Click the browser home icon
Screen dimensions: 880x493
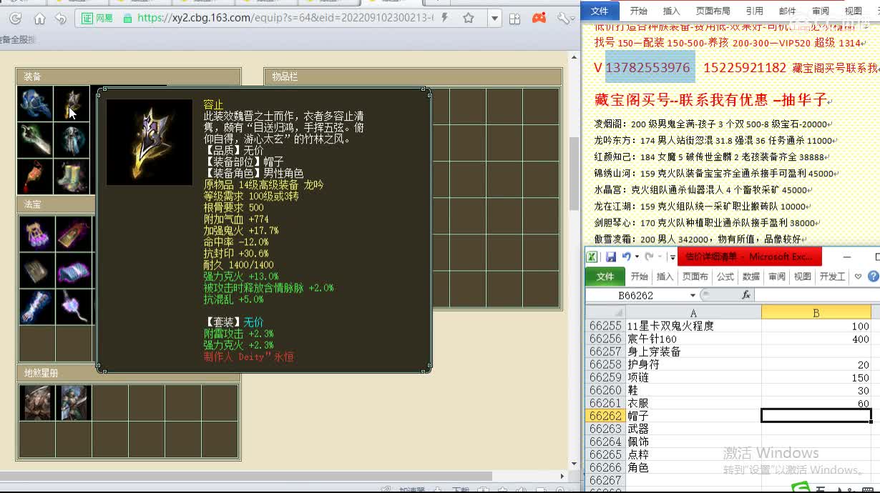click(x=39, y=19)
